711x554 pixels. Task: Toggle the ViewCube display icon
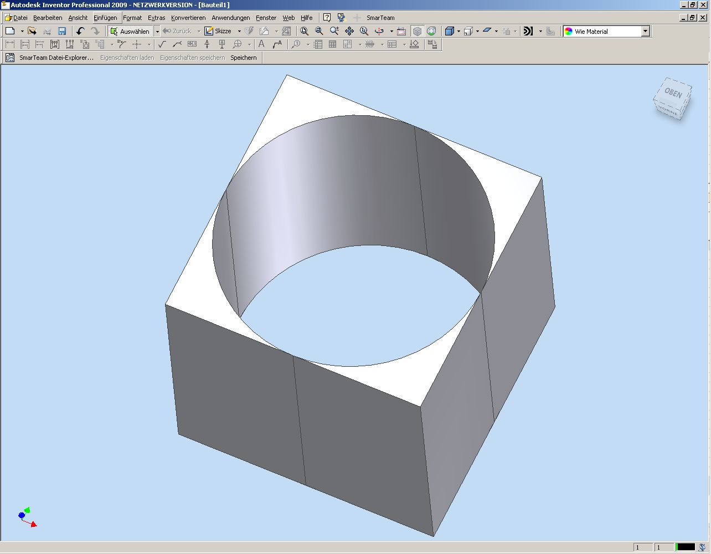[417, 32]
